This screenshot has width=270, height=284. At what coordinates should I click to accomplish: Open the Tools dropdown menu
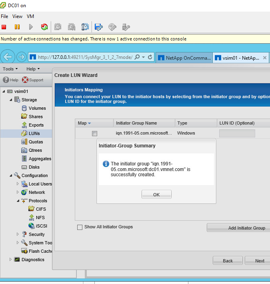coord(10,69)
